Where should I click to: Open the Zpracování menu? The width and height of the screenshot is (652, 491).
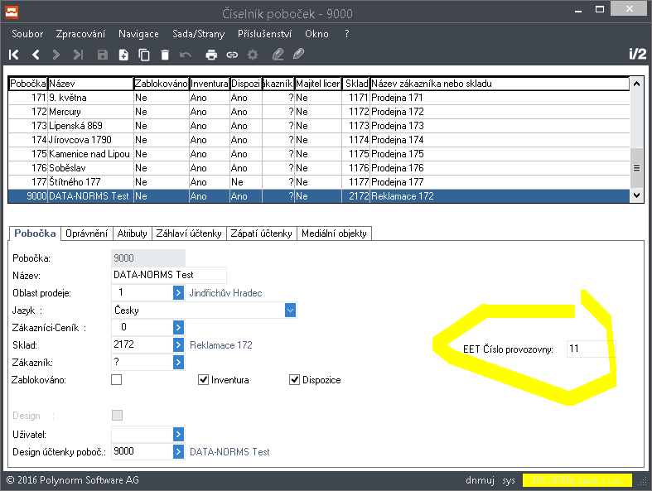click(80, 34)
